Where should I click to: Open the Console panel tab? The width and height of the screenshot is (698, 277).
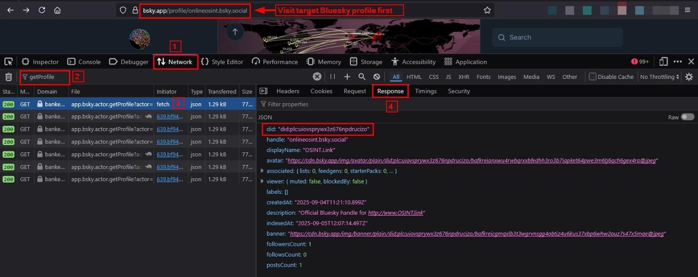[84, 62]
